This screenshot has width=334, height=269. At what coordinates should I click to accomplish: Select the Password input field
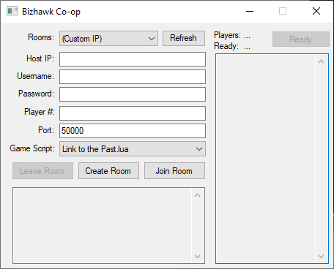[x=133, y=94]
